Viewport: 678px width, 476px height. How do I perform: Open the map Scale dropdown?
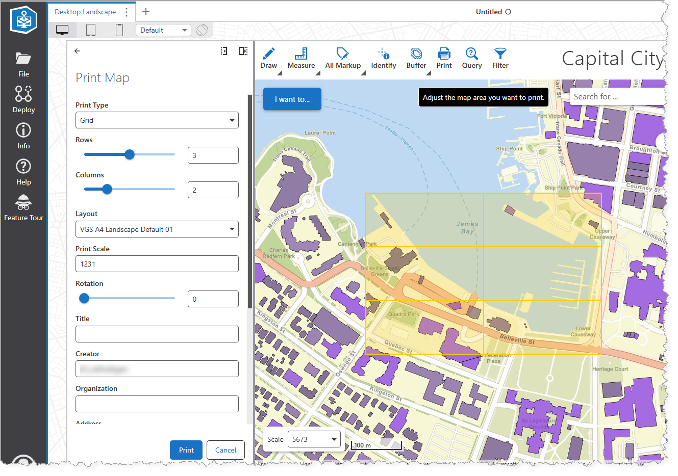(314, 439)
